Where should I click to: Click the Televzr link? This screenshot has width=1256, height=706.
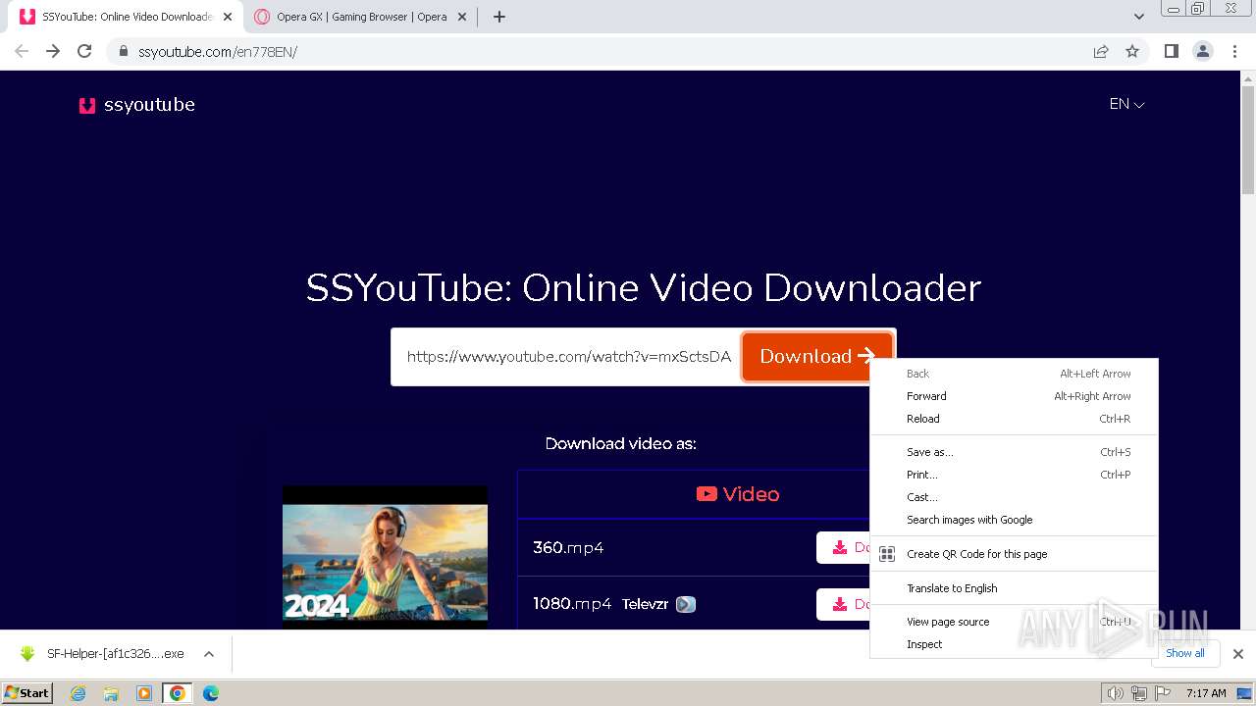point(645,604)
